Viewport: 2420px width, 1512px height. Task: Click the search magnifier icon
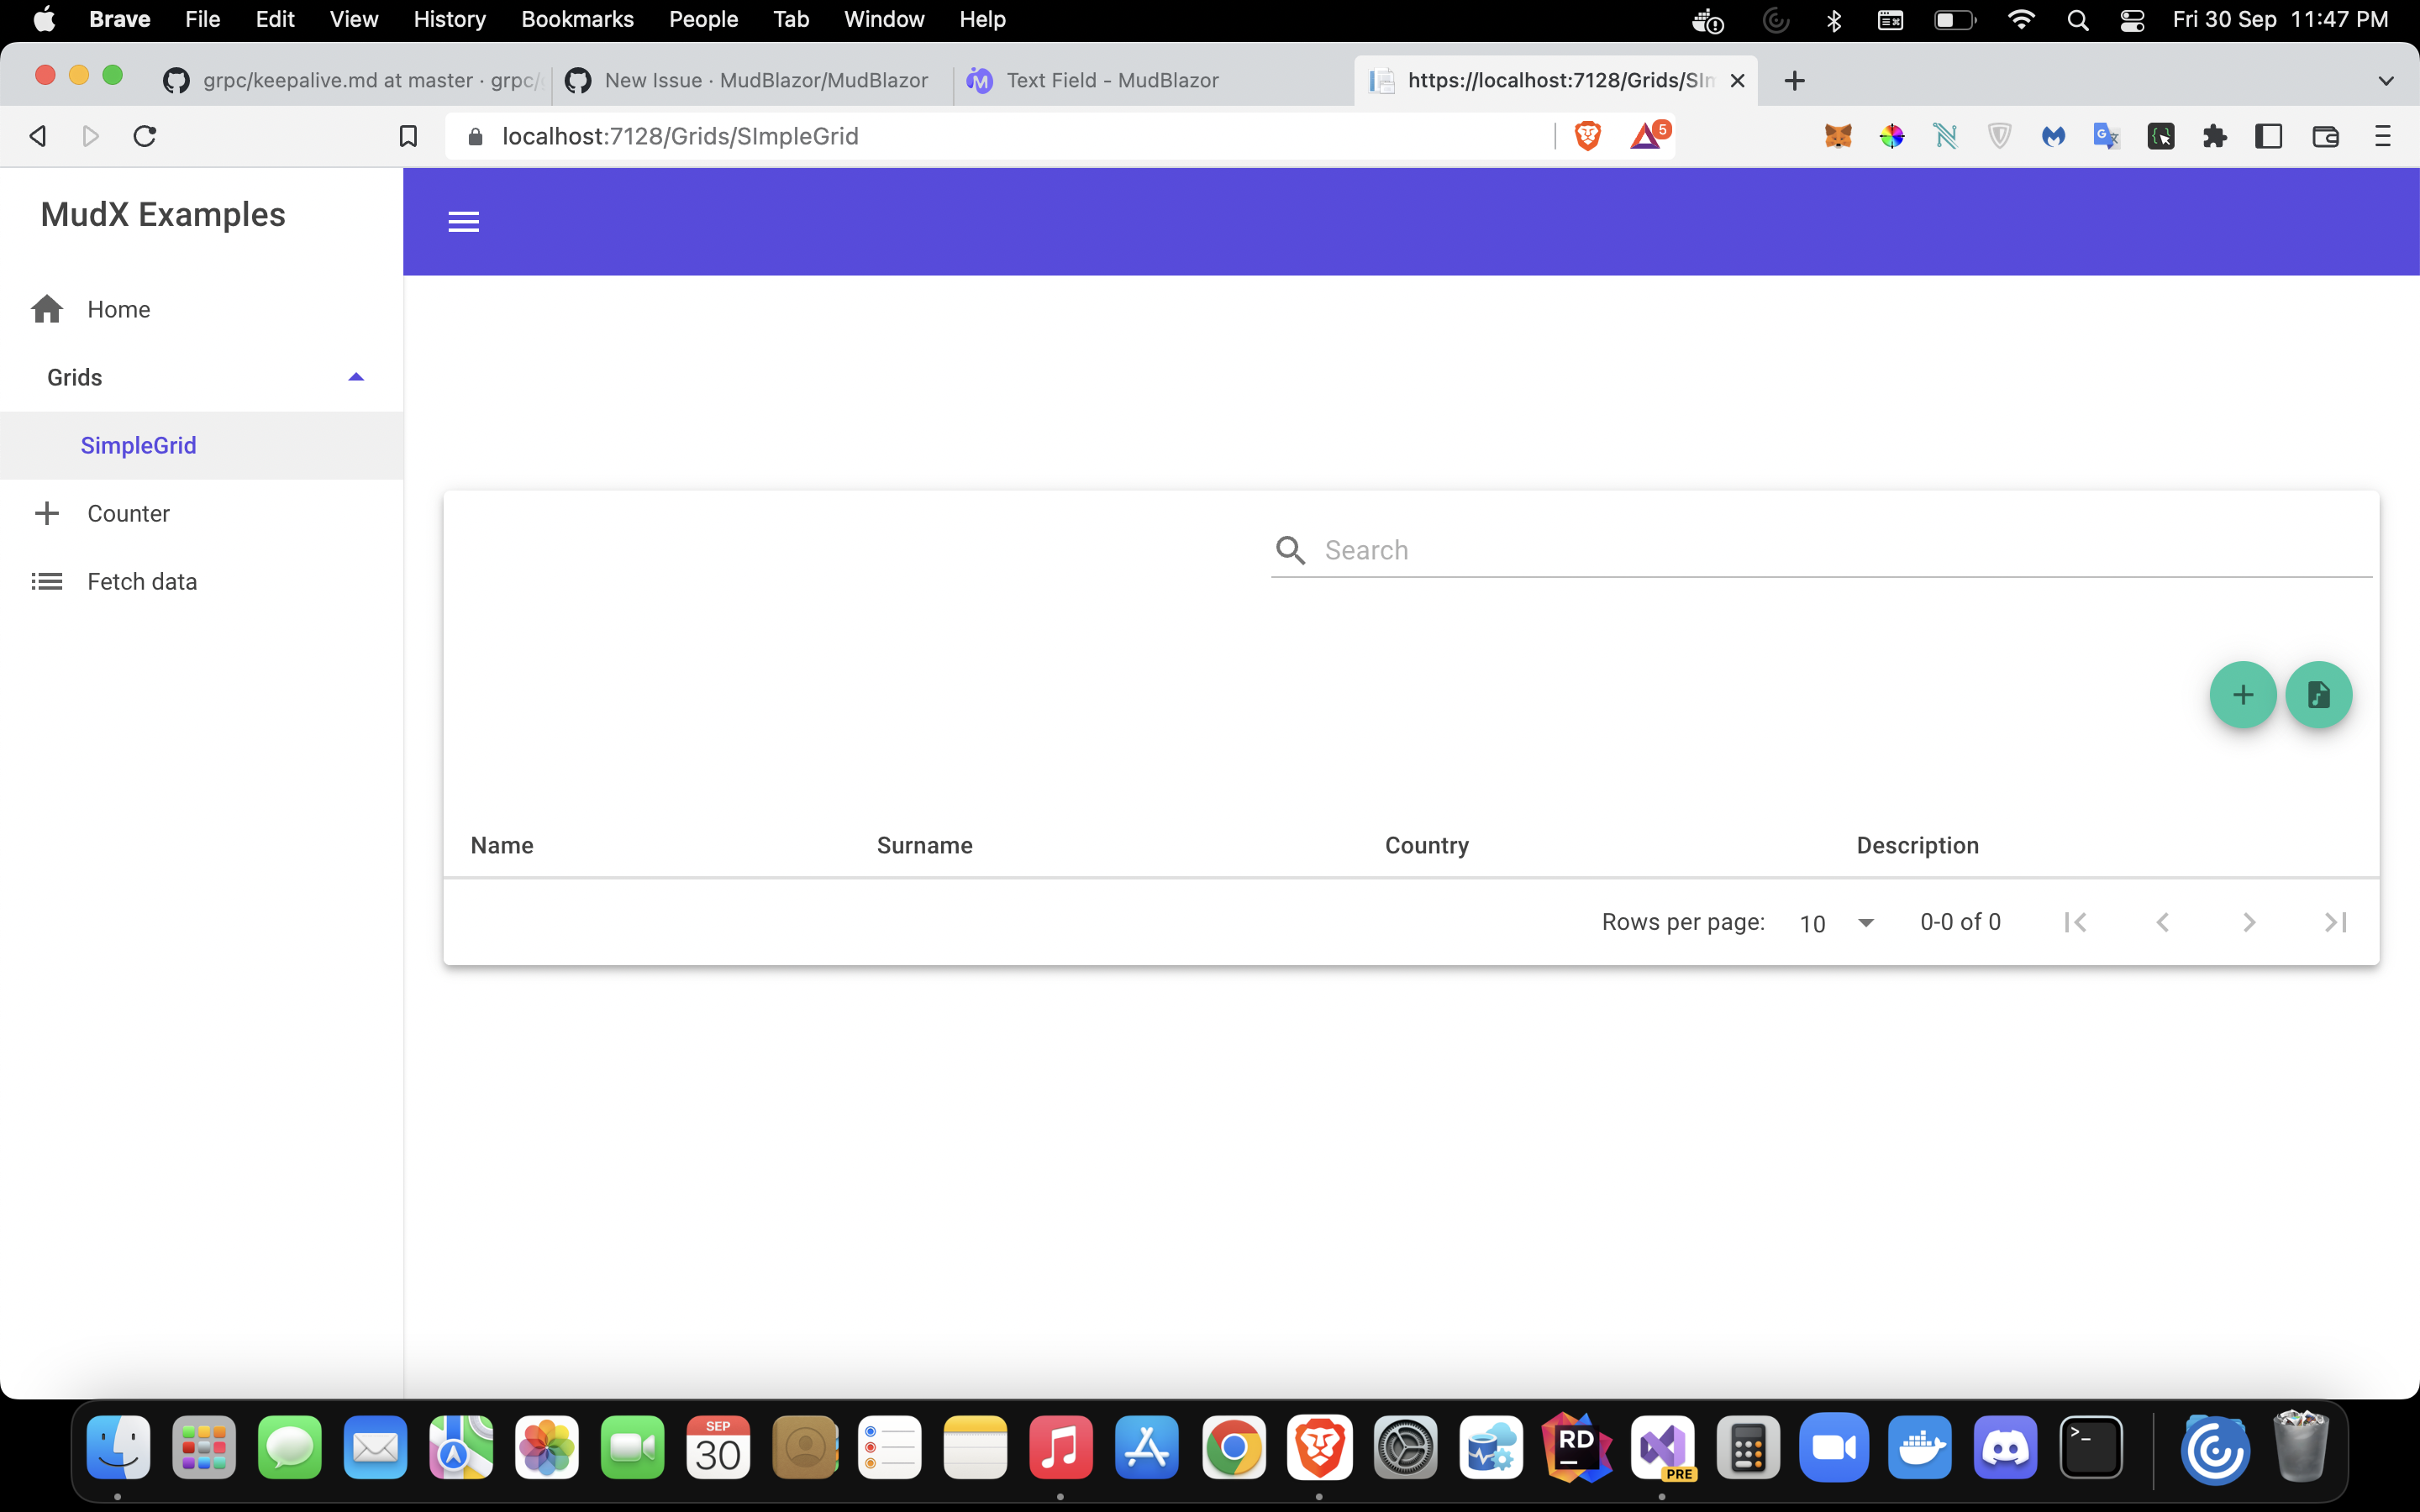tap(1290, 550)
